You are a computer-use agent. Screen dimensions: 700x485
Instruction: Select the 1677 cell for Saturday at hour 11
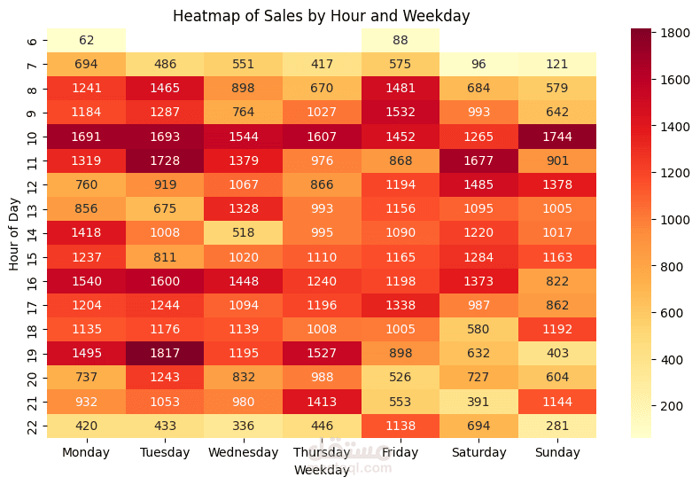(478, 160)
